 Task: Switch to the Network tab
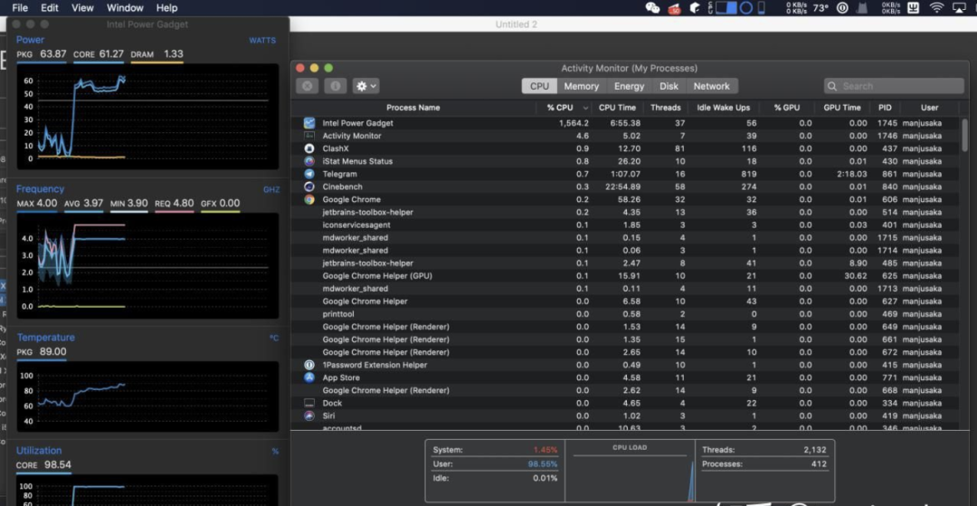click(x=712, y=86)
